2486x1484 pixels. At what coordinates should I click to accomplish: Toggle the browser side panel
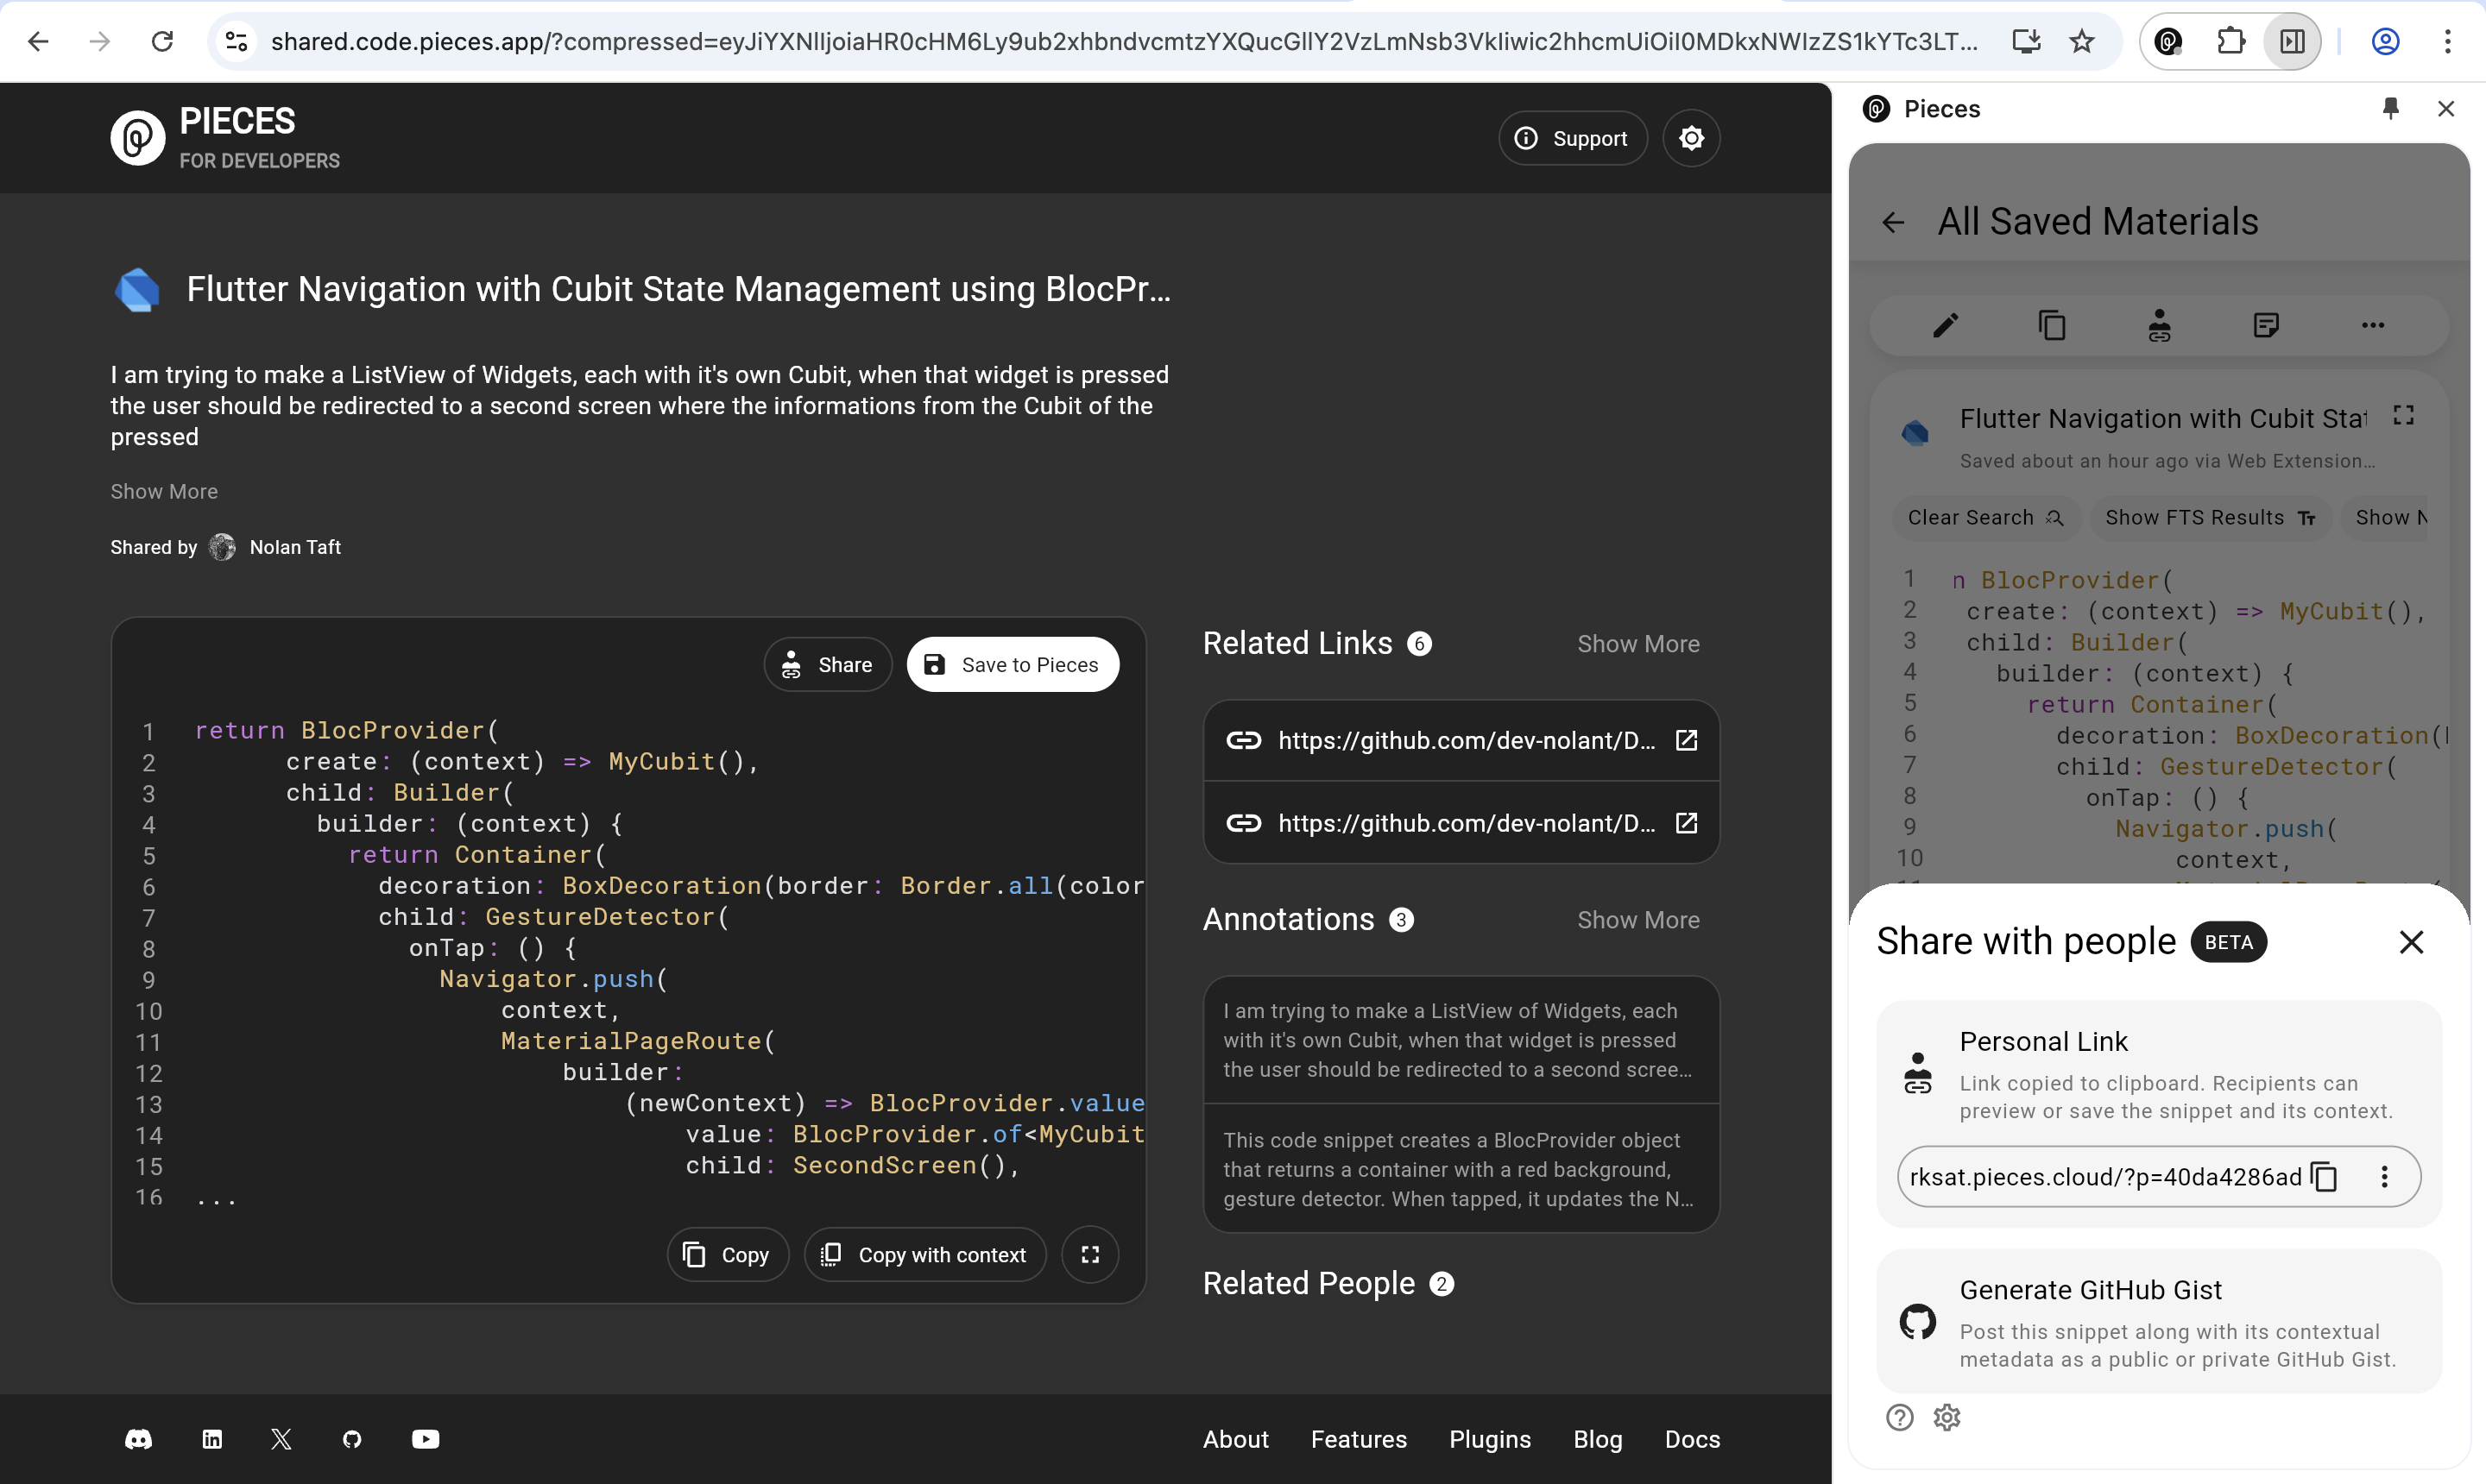coord(2292,41)
